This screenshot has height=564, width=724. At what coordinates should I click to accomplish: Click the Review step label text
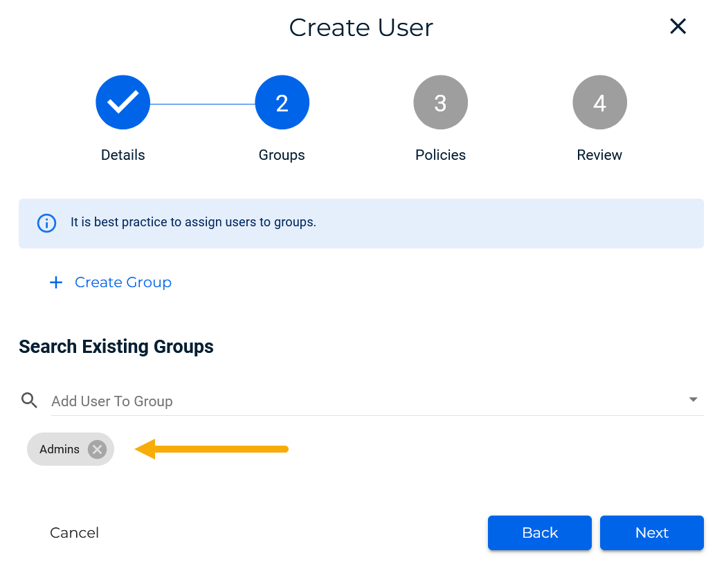[x=599, y=155]
